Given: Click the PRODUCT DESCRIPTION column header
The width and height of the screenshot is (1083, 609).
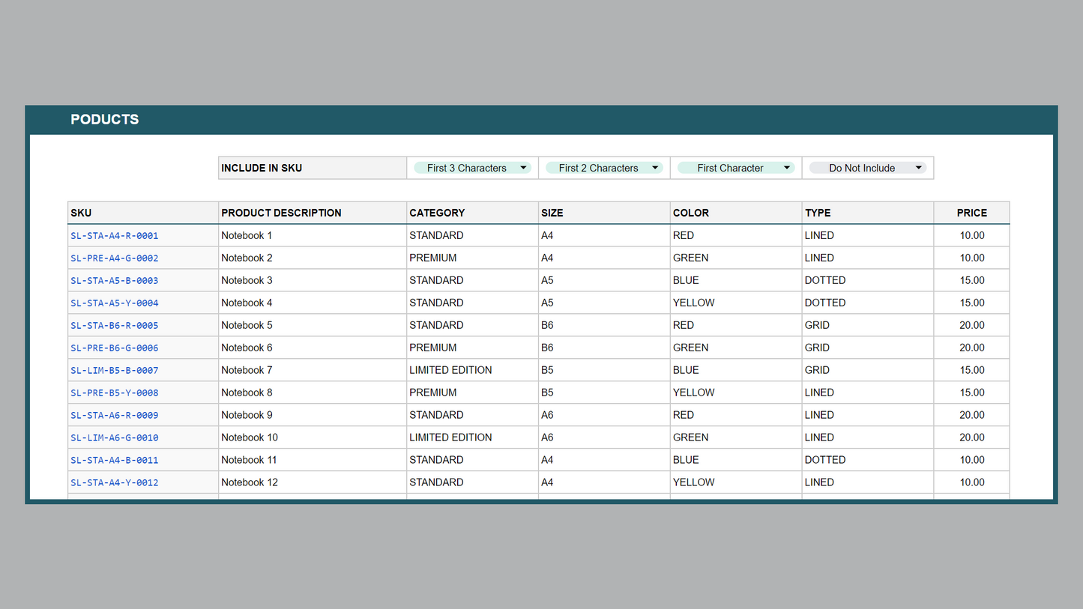Looking at the screenshot, I should [x=281, y=213].
